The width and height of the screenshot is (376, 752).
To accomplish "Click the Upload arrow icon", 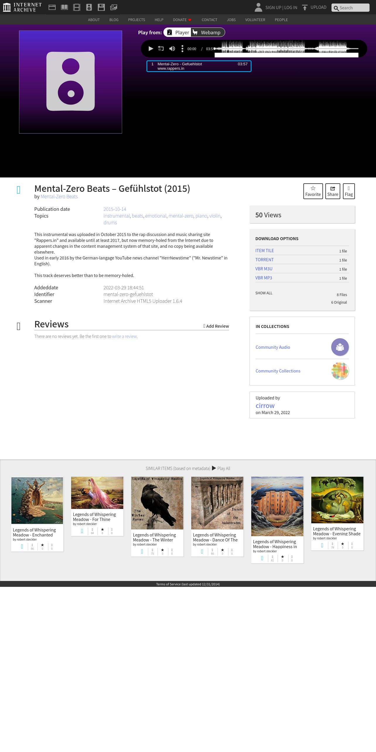I will pyautogui.click(x=305, y=7).
